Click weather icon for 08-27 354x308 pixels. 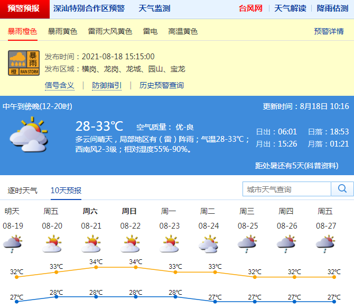tap(326, 244)
